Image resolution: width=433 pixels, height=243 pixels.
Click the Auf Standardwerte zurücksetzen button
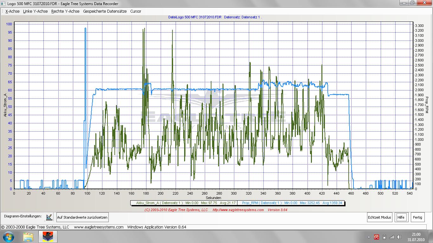tap(82, 217)
